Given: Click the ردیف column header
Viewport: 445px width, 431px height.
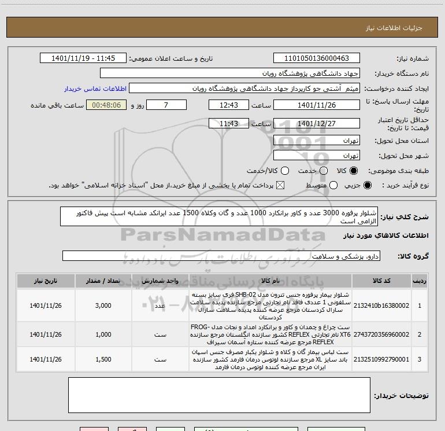Looking at the screenshot, I should point(420,281).
